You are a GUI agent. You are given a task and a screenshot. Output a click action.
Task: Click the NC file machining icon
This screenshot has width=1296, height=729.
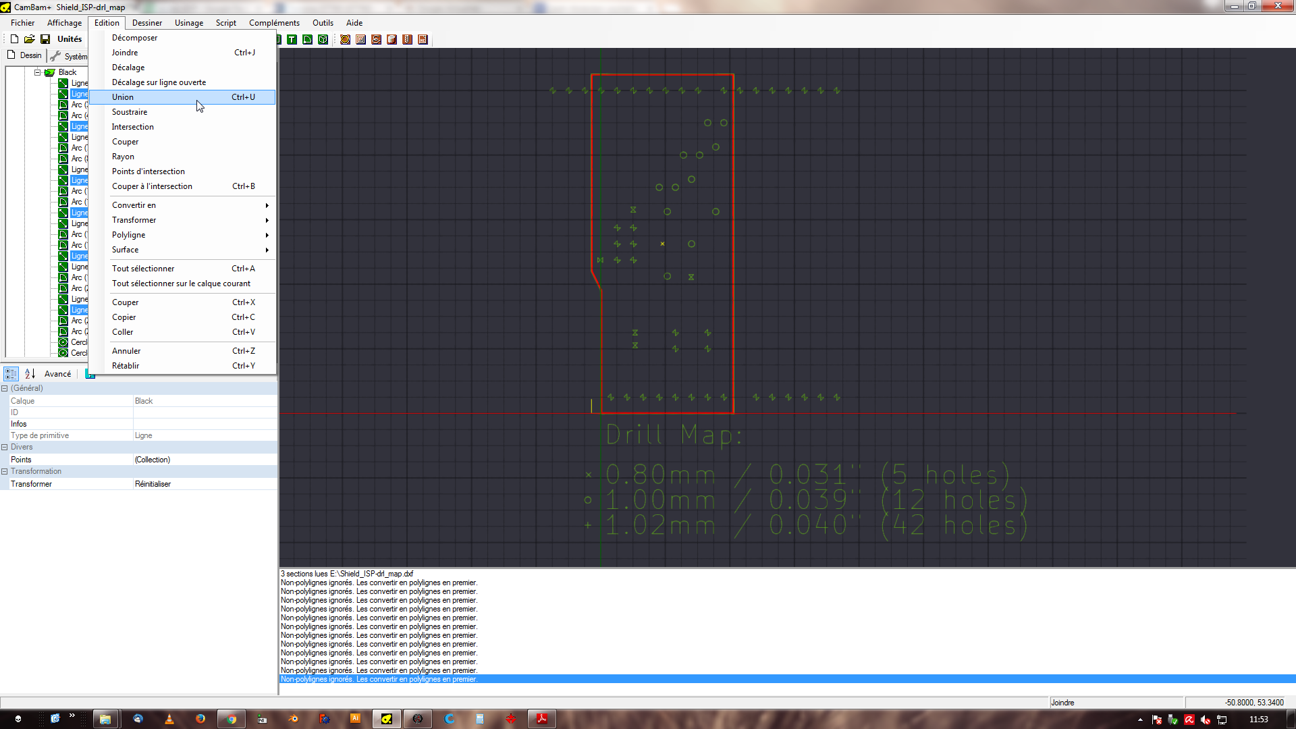coord(423,40)
